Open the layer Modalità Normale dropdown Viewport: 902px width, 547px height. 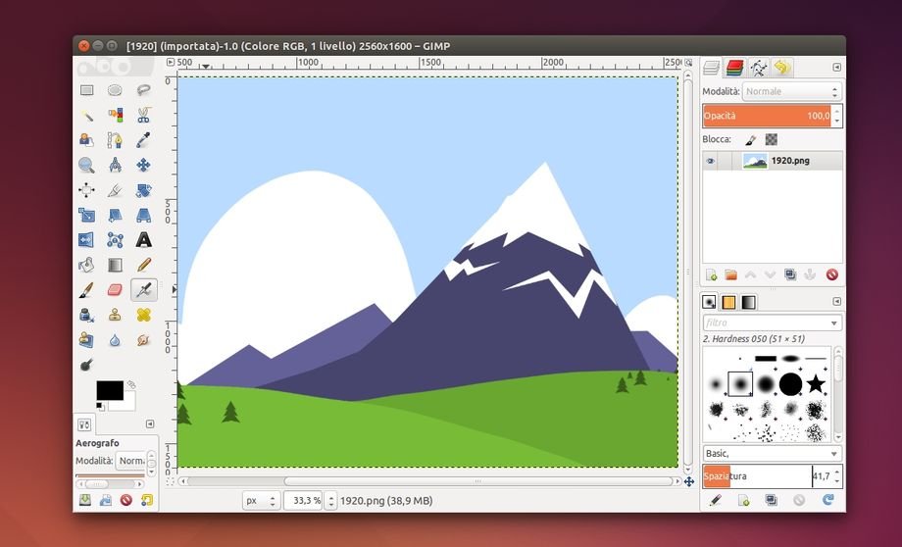point(791,91)
